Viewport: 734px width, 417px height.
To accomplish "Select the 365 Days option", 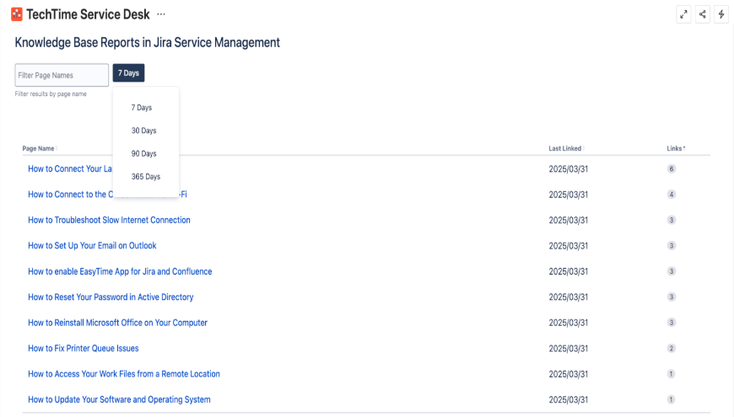I will click(x=145, y=177).
